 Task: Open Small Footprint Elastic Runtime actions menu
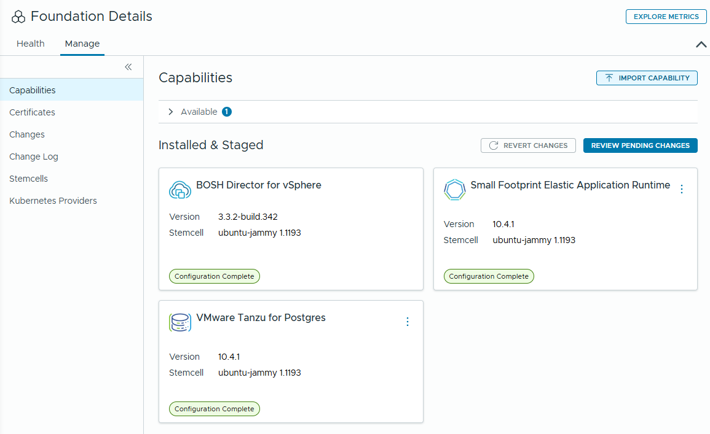click(682, 189)
